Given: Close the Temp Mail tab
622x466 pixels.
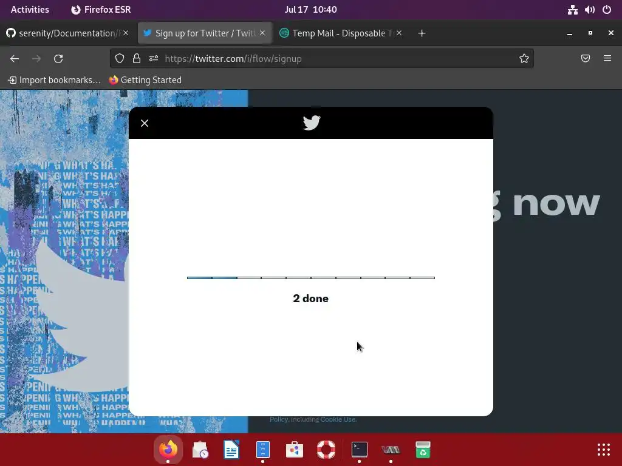Looking at the screenshot, I should coord(399,33).
